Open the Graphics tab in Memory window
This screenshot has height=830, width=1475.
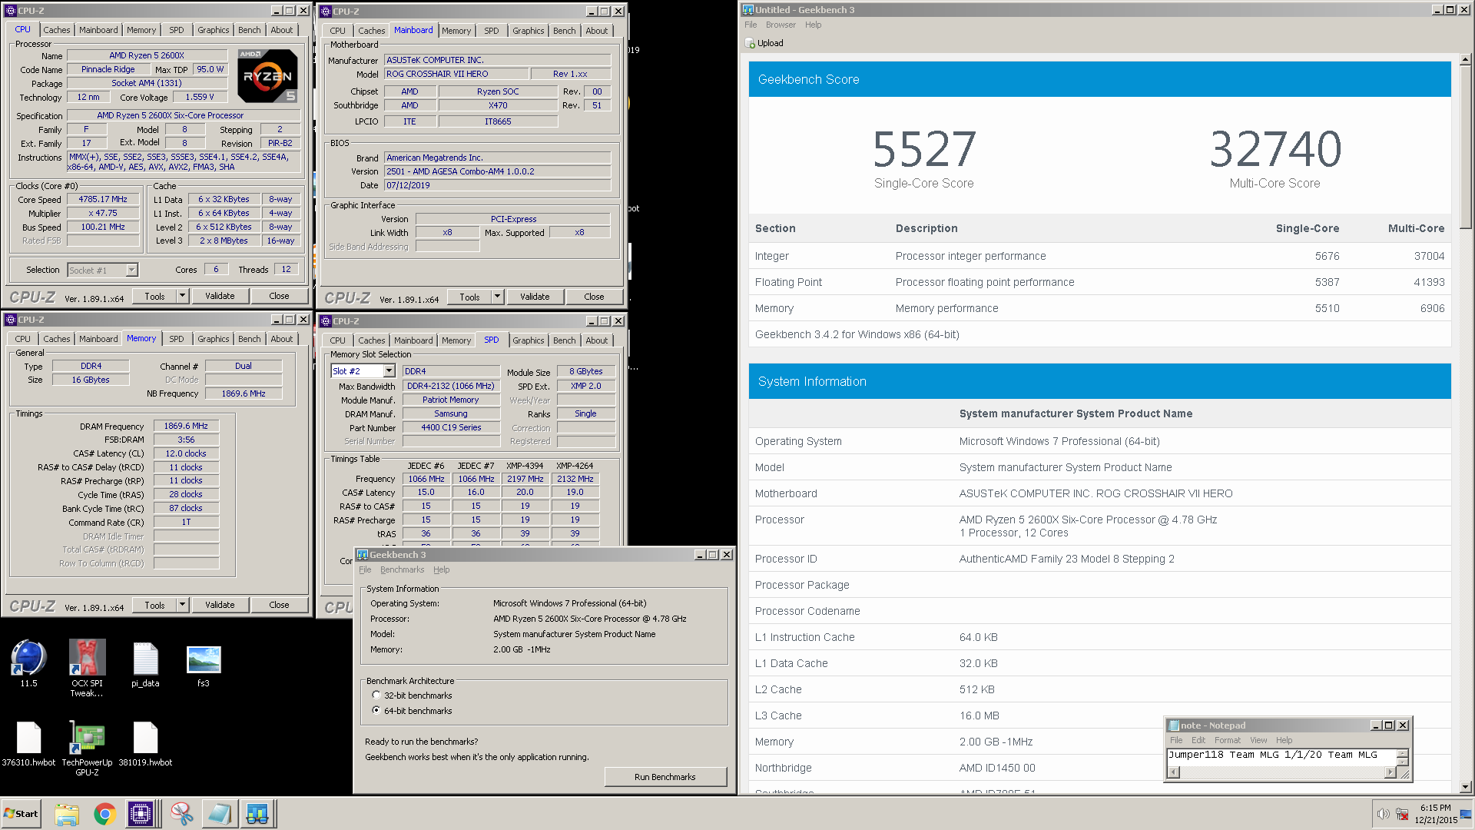214,339
